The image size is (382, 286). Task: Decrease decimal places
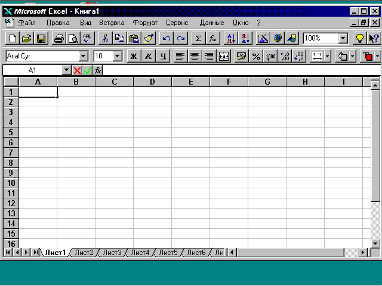(299, 57)
